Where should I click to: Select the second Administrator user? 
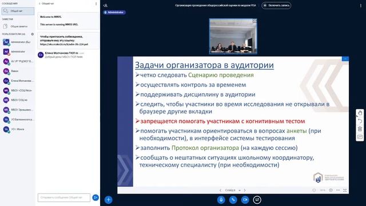(x=18, y=51)
